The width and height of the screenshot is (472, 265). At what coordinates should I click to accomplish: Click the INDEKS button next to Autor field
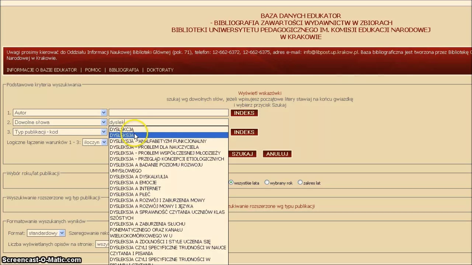tap(244, 113)
